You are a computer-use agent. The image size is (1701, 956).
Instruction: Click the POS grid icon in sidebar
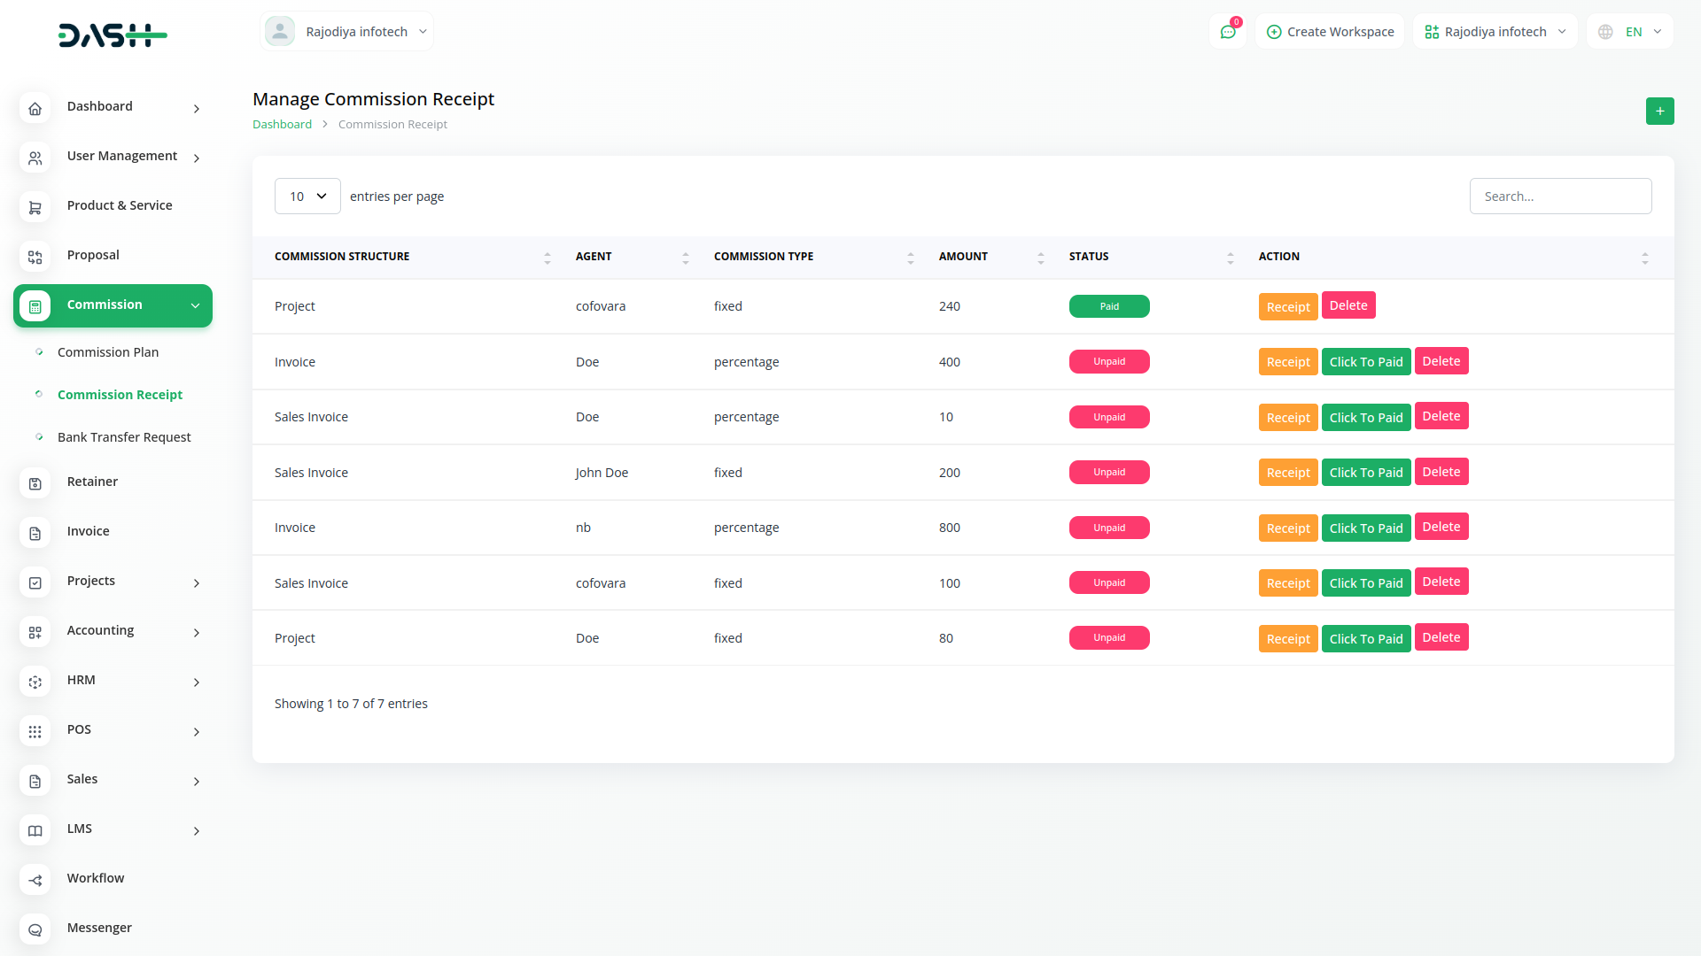coord(35,731)
